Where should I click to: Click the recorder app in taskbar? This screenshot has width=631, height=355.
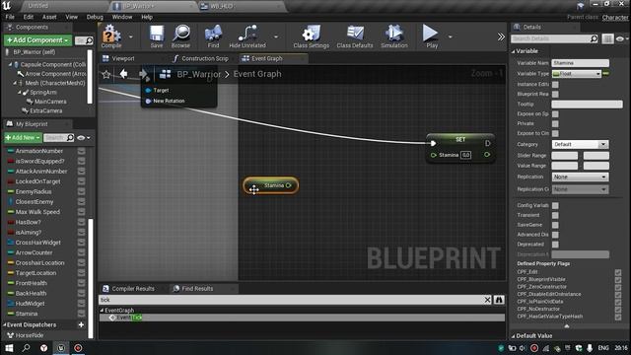click(78, 348)
